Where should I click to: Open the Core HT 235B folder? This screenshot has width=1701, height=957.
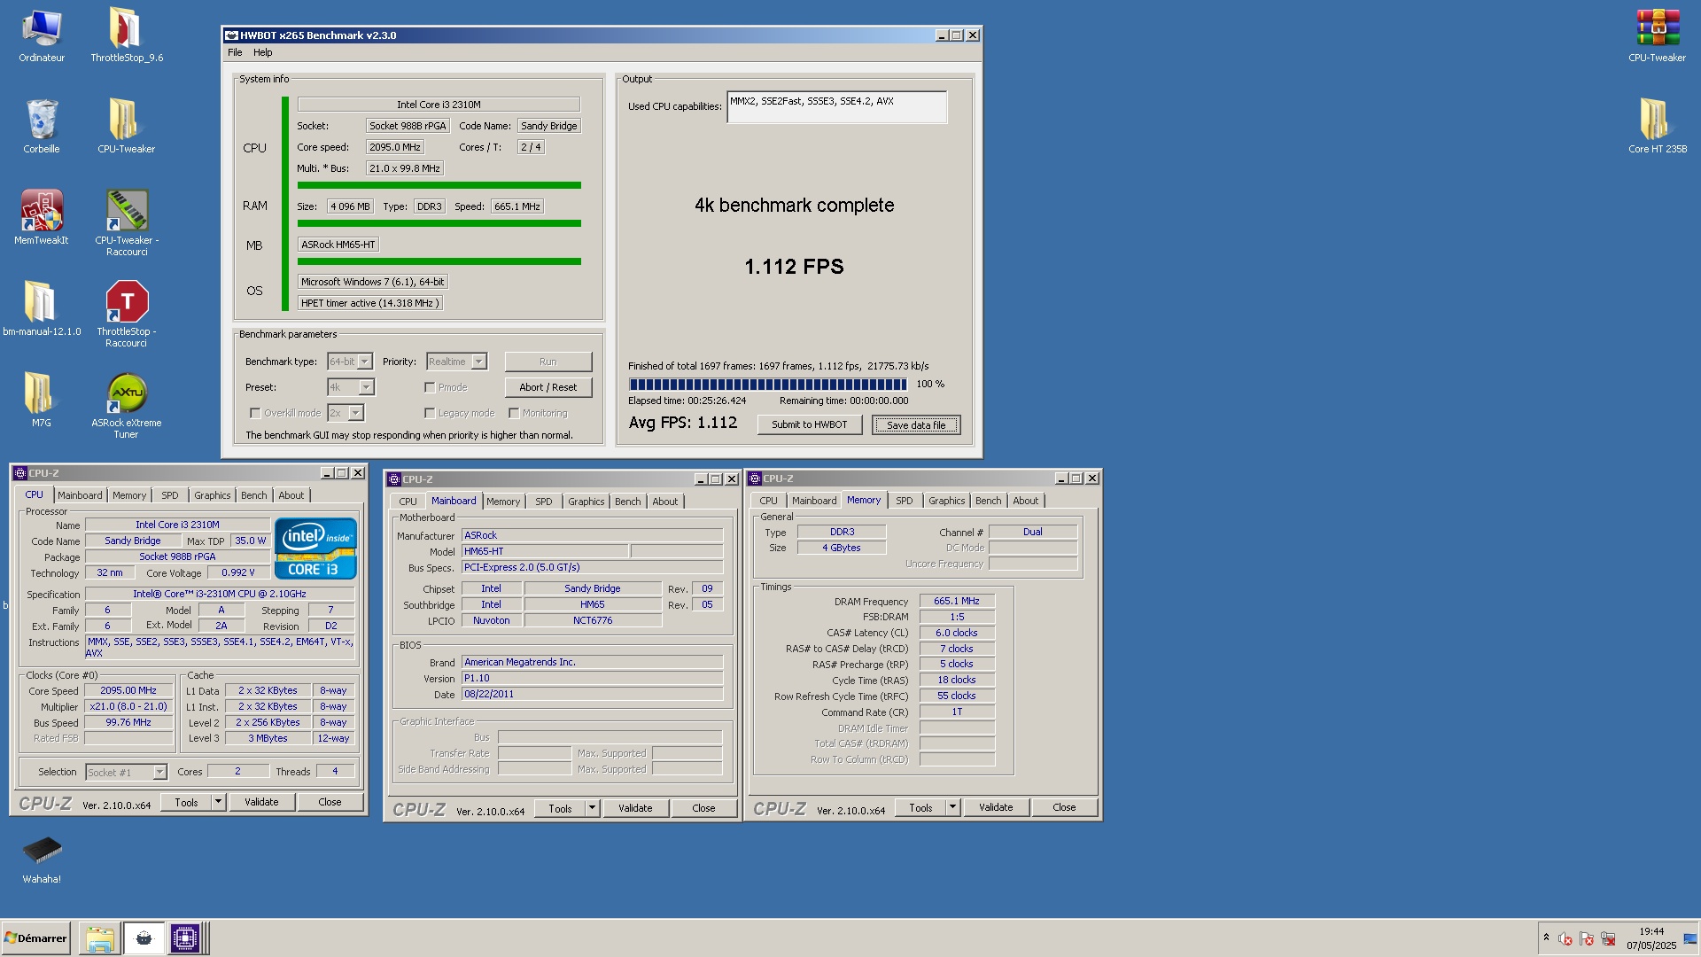[x=1657, y=127]
